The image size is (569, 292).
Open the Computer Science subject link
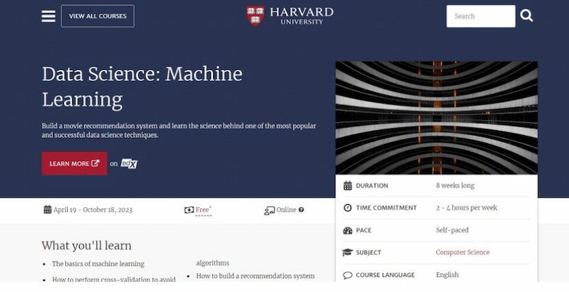click(462, 252)
